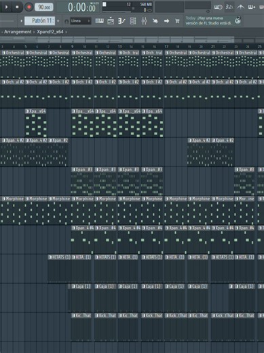Jump to bar 17 on the timeline ruler

(166, 47)
